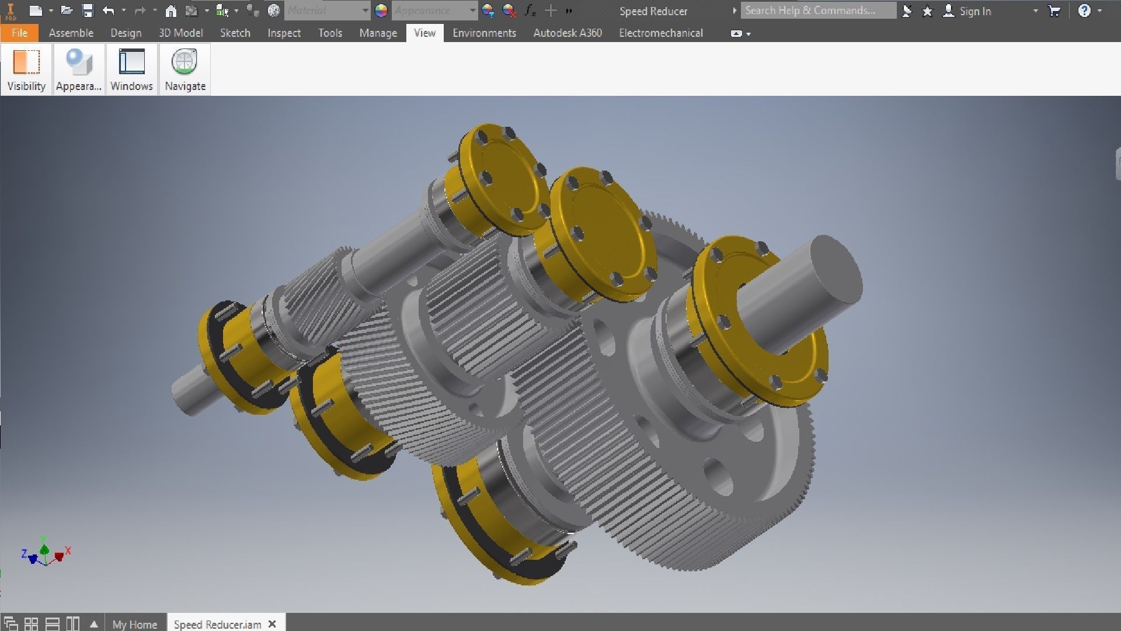
Task: Switch to the Assemble ribbon tab
Action: pos(71,33)
